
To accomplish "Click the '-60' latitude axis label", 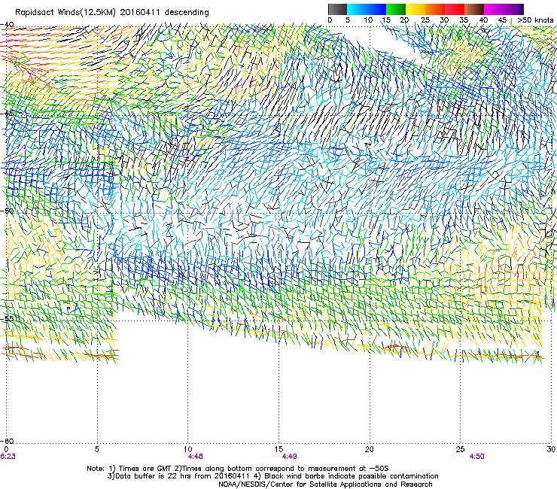I will coord(7,441).
